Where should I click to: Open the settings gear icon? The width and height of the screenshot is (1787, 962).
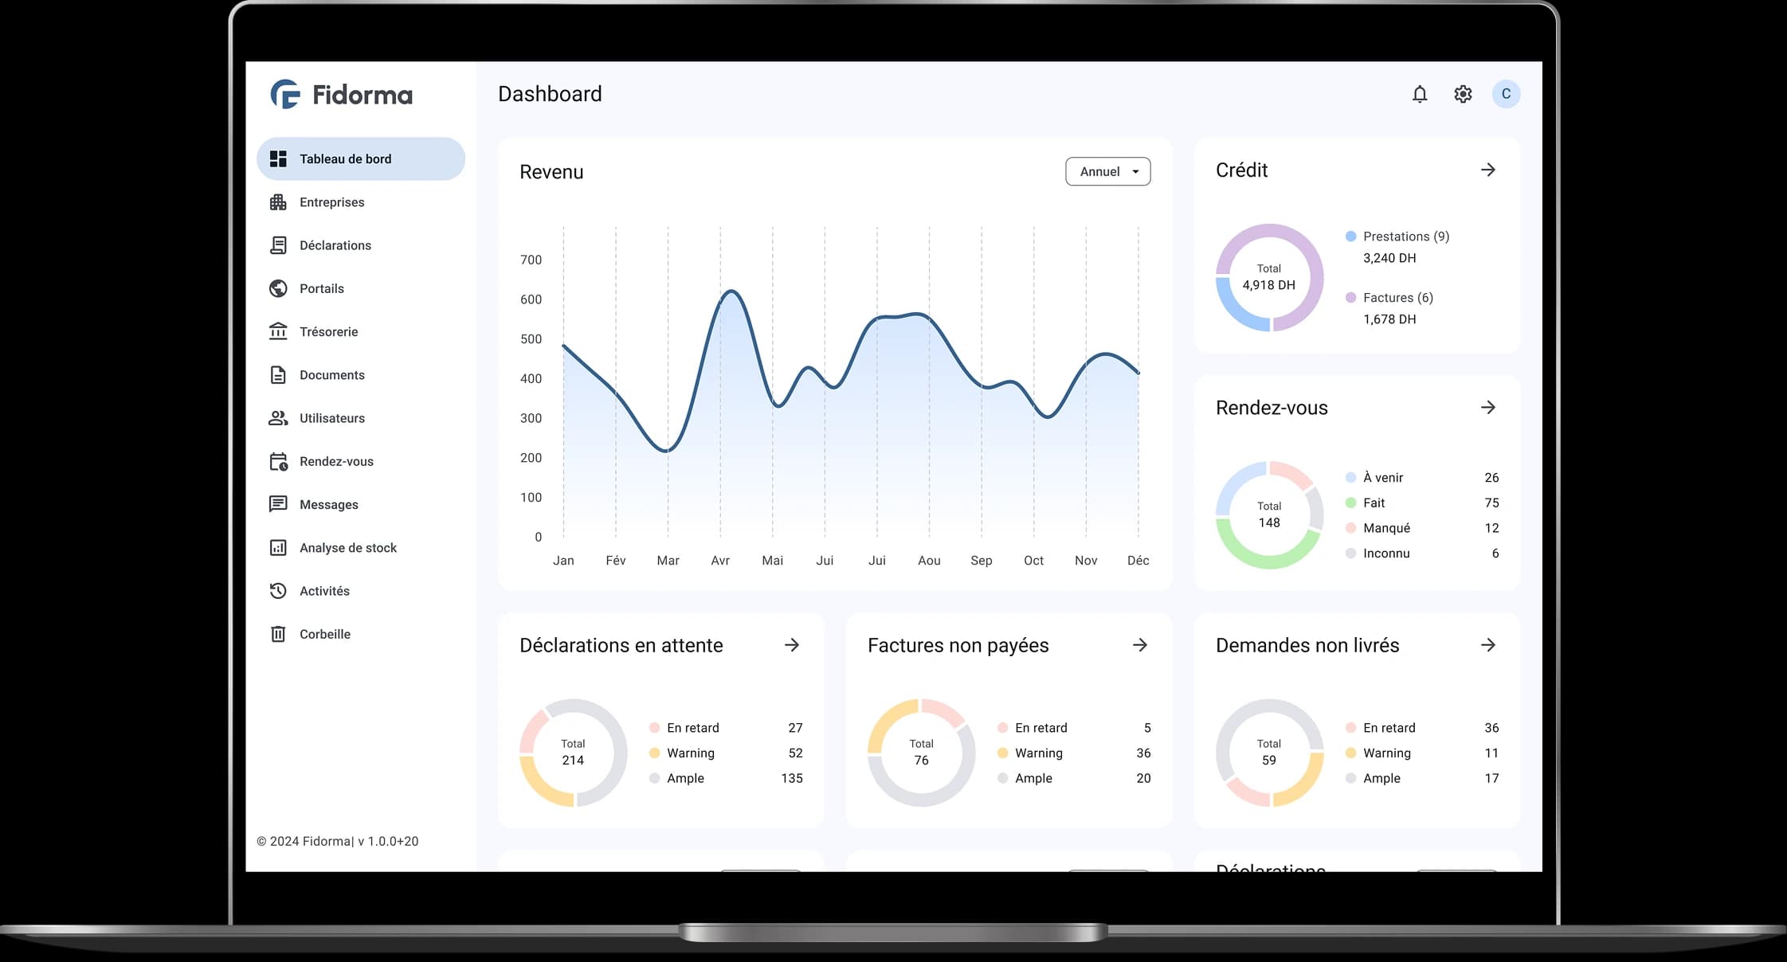tap(1464, 94)
